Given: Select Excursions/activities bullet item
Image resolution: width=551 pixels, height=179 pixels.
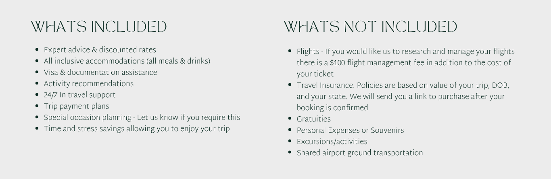Looking at the screenshot, I should pos(332,142).
